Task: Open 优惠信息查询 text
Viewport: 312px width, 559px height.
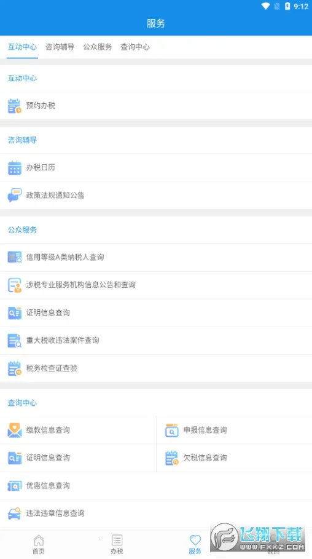Action: click(x=48, y=486)
